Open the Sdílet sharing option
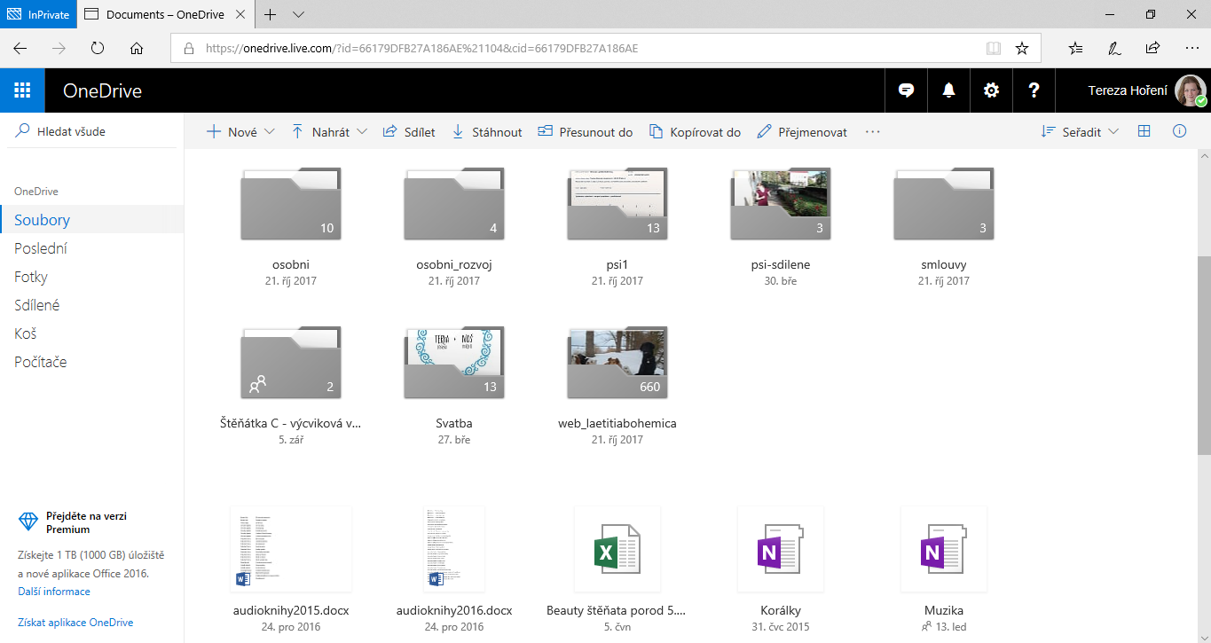1211x643 pixels. [x=408, y=131]
